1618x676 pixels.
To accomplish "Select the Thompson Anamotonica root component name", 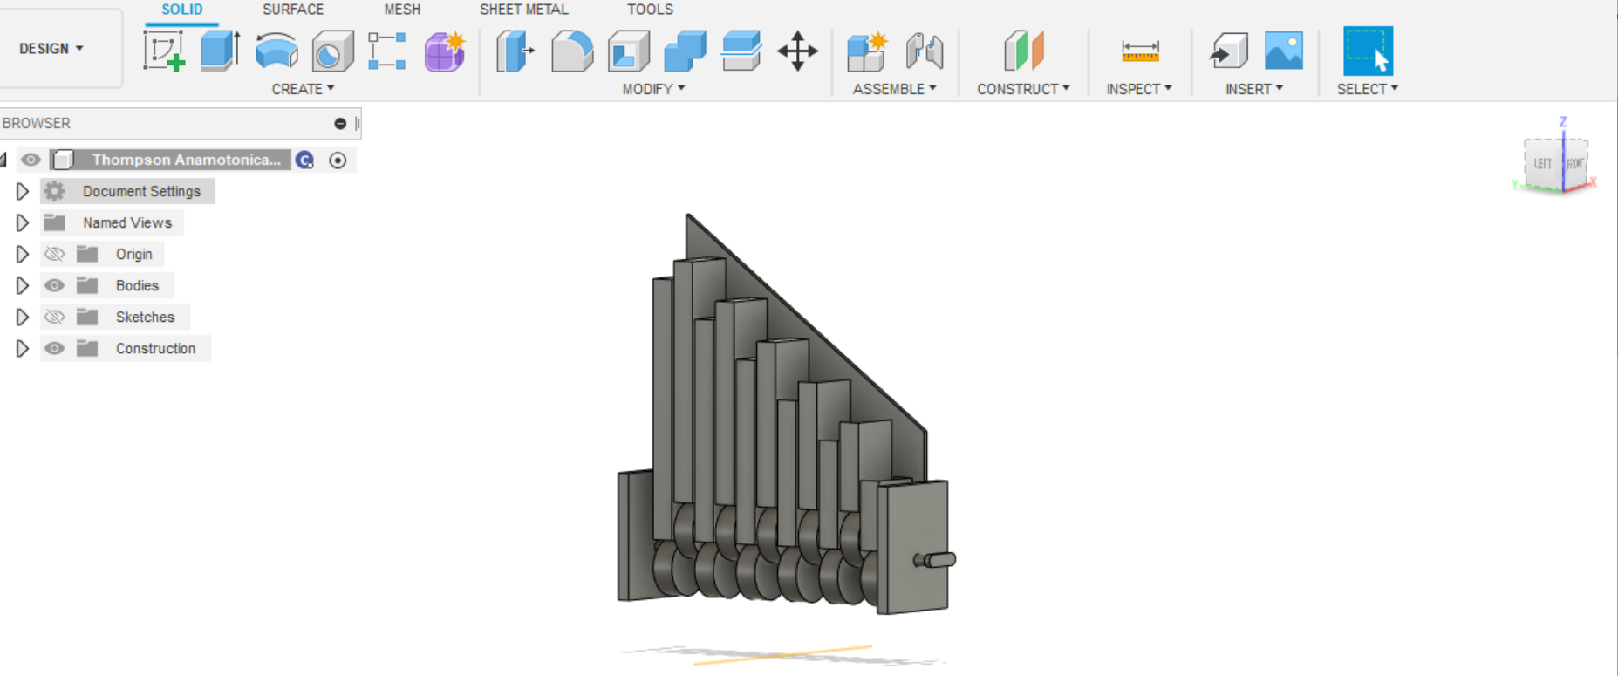I will (187, 160).
